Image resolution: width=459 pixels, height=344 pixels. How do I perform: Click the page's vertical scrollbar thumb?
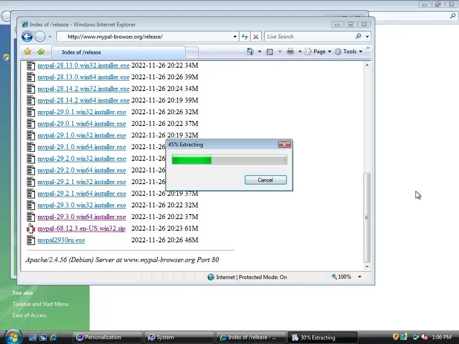coord(367,217)
